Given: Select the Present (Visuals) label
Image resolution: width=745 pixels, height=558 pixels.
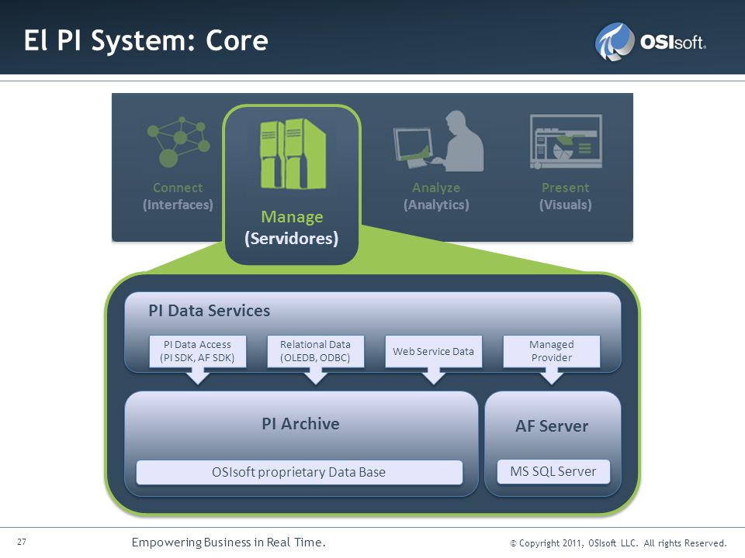Looking at the screenshot, I should pyautogui.click(x=566, y=196).
